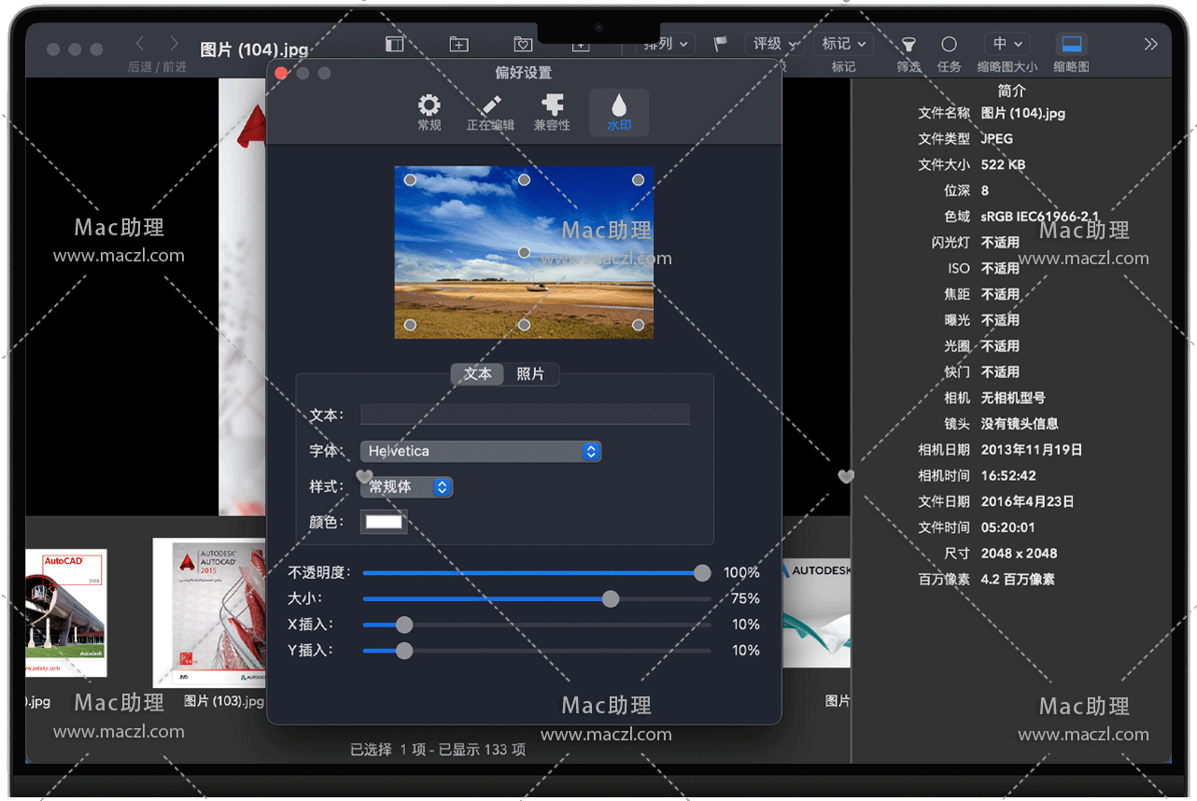The width and height of the screenshot is (1197, 801).
Task: Click the Opacity (不透明度) slider handle
Action: [x=702, y=573]
